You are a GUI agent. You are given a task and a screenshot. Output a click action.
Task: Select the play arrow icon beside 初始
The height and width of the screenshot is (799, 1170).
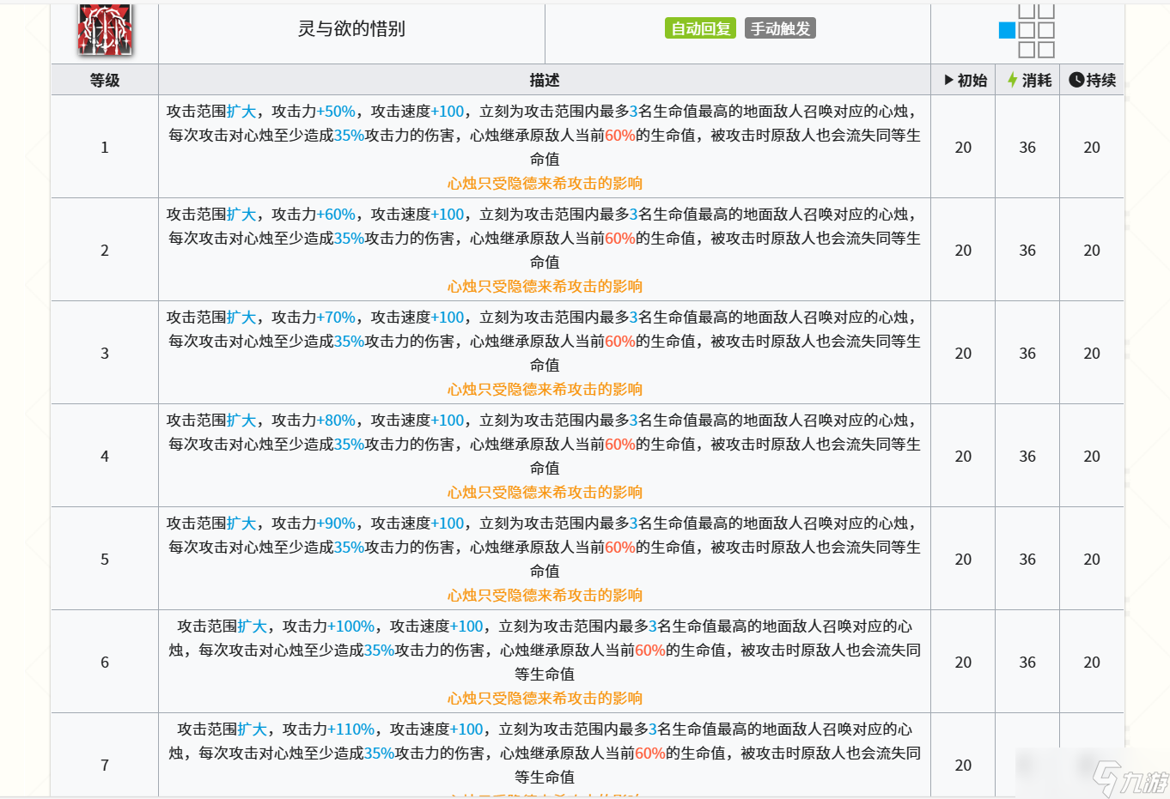[948, 79]
